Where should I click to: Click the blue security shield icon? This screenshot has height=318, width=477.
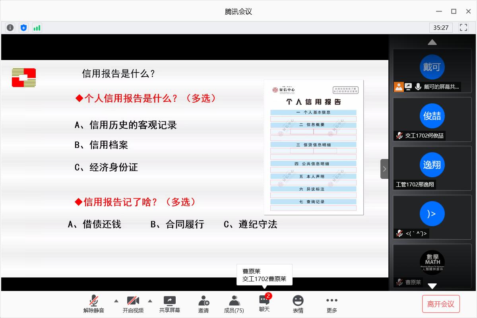[x=24, y=27]
